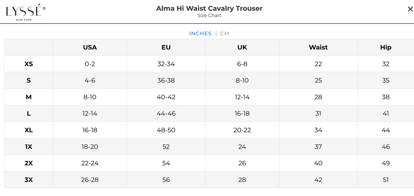Click the Alma Hi Waist Cavalry Trouser title
This screenshot has width=414, height=196.
(209, 9)
